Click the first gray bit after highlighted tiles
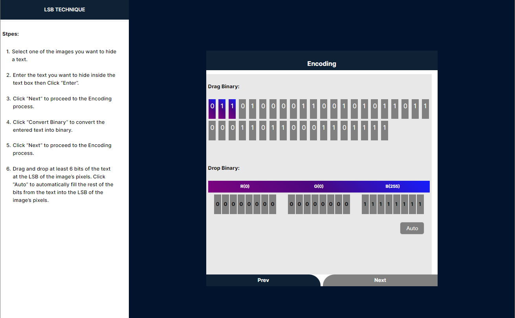The image size is (515, 318). coord(242,109)
